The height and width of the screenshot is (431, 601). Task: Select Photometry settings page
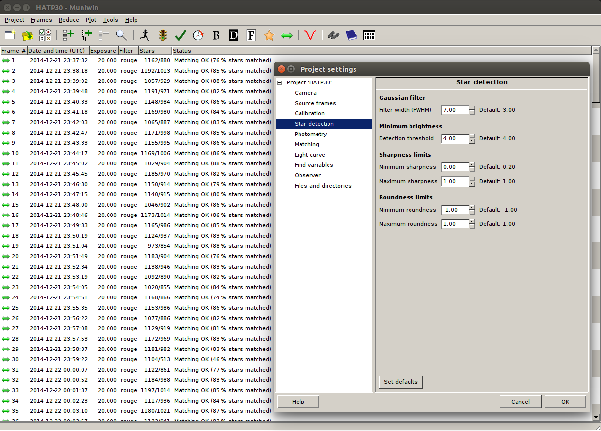tap(310, 134)
